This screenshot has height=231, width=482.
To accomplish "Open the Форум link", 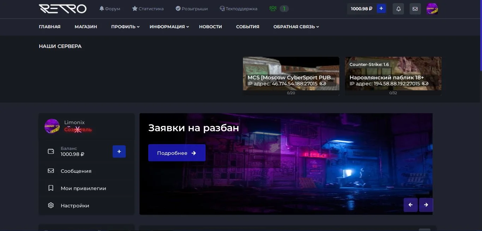I will click(110, 9).
